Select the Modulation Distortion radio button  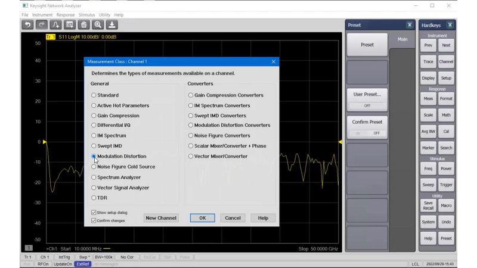(x=94, y=156)
